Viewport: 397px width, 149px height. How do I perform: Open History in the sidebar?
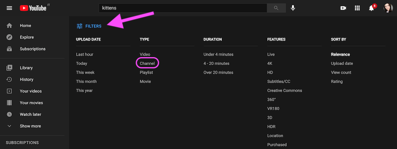click(27, 80)
